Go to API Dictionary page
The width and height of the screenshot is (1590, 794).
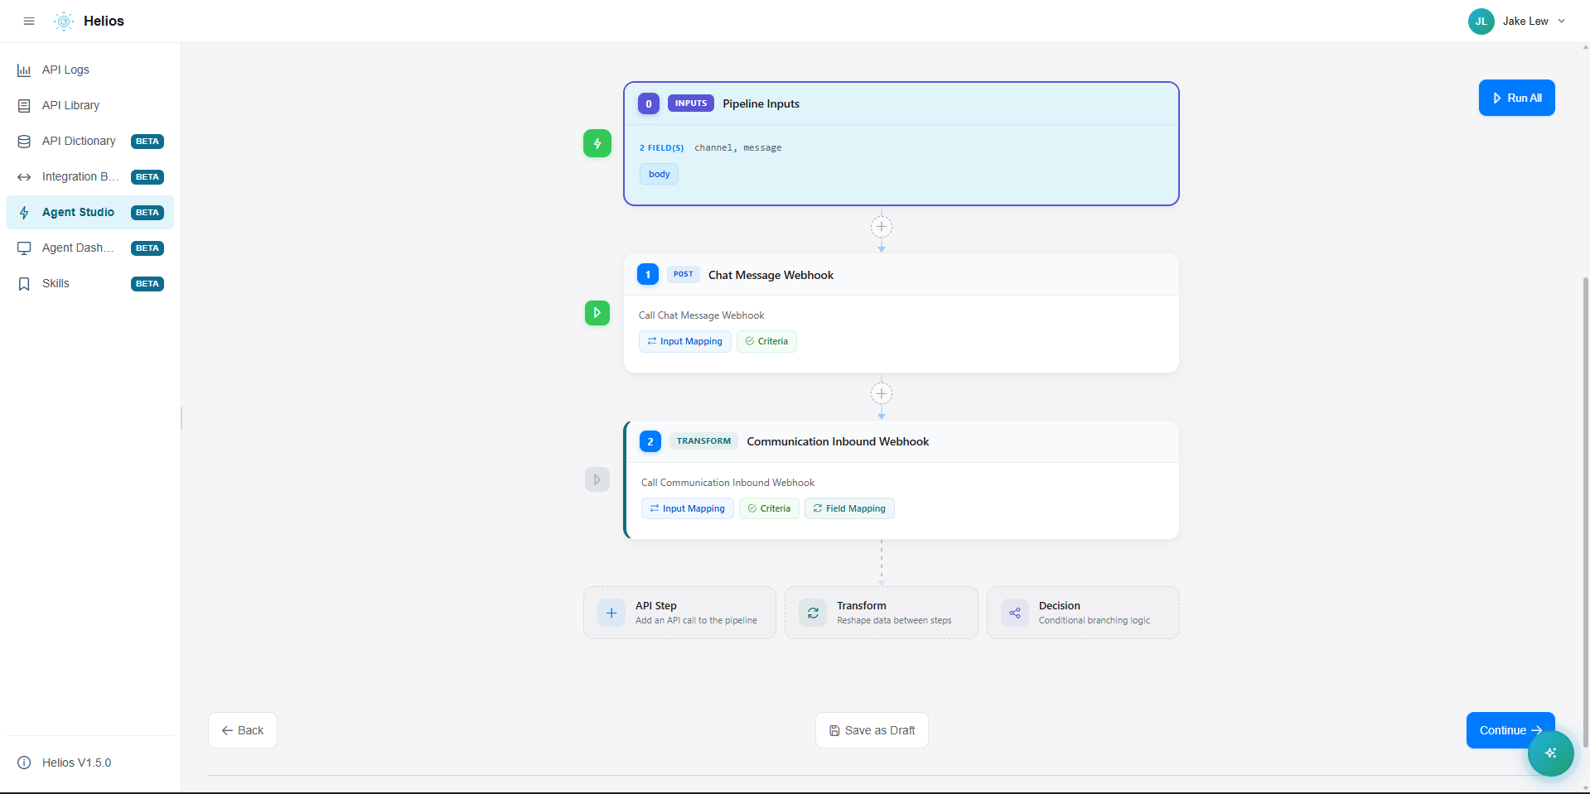[x=89, y=141]
